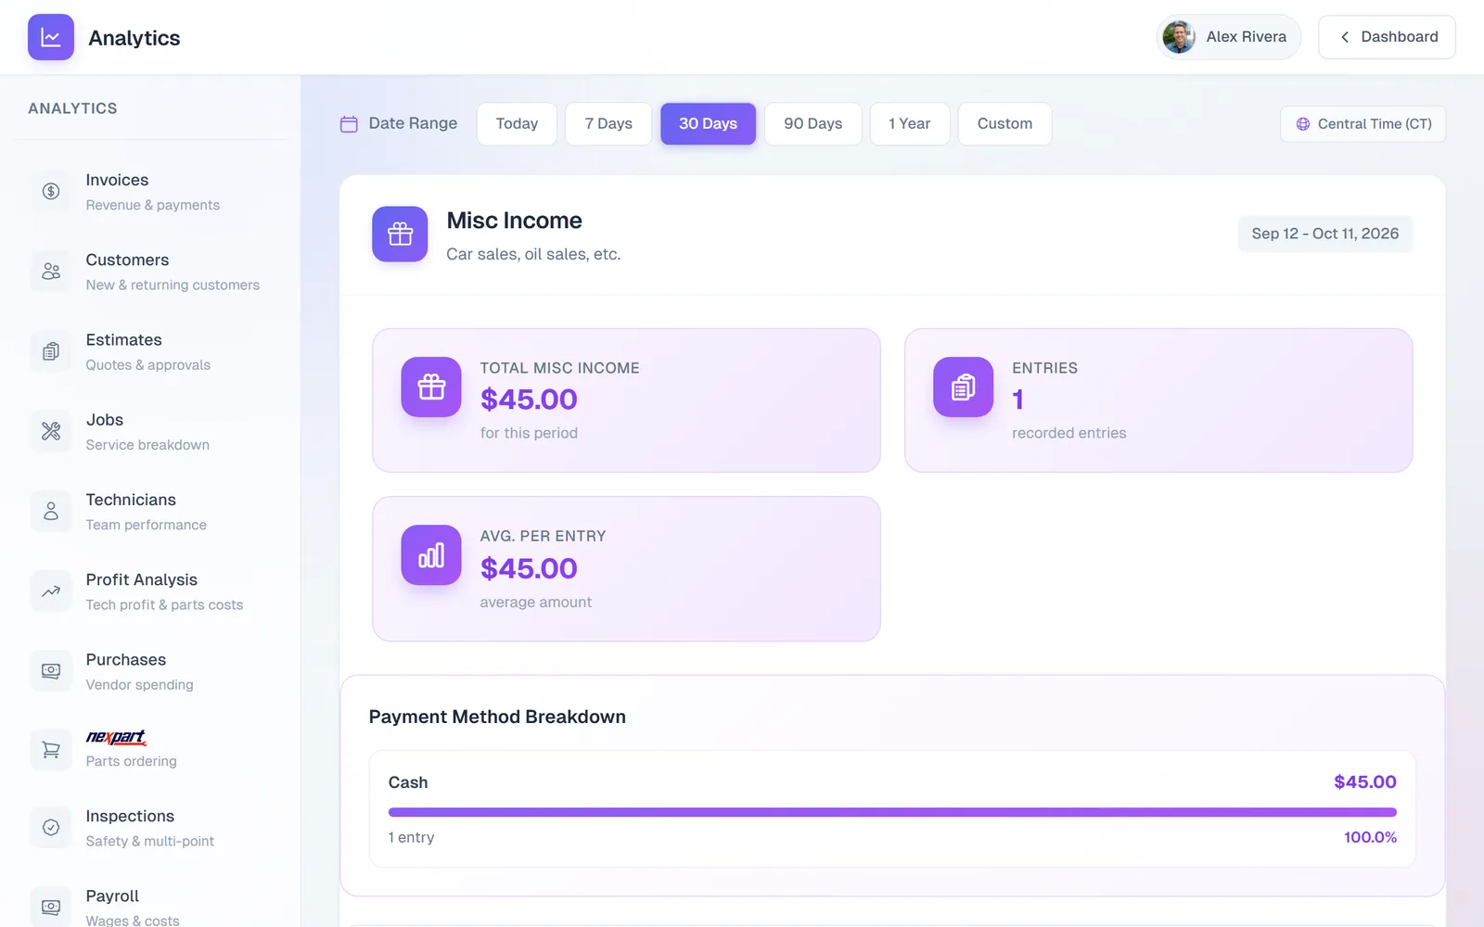Click the globe icon beside Central Time
1484x927 pixels.
tap(1303, 124)
